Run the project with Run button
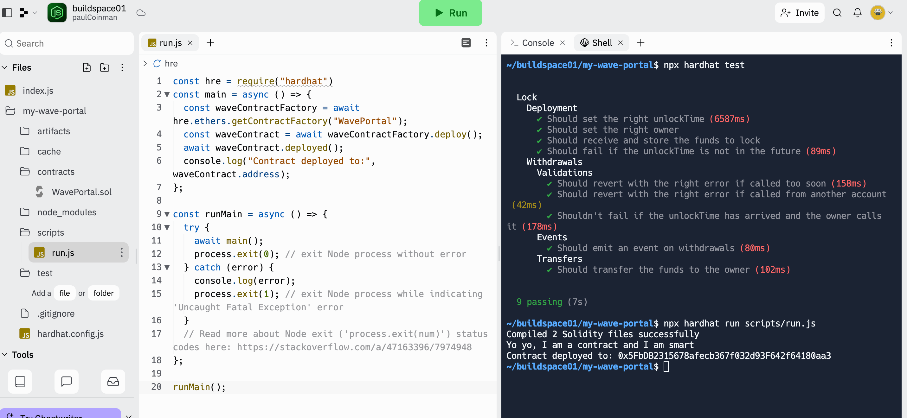The image size is (907, 418). (x=450, y=13)
